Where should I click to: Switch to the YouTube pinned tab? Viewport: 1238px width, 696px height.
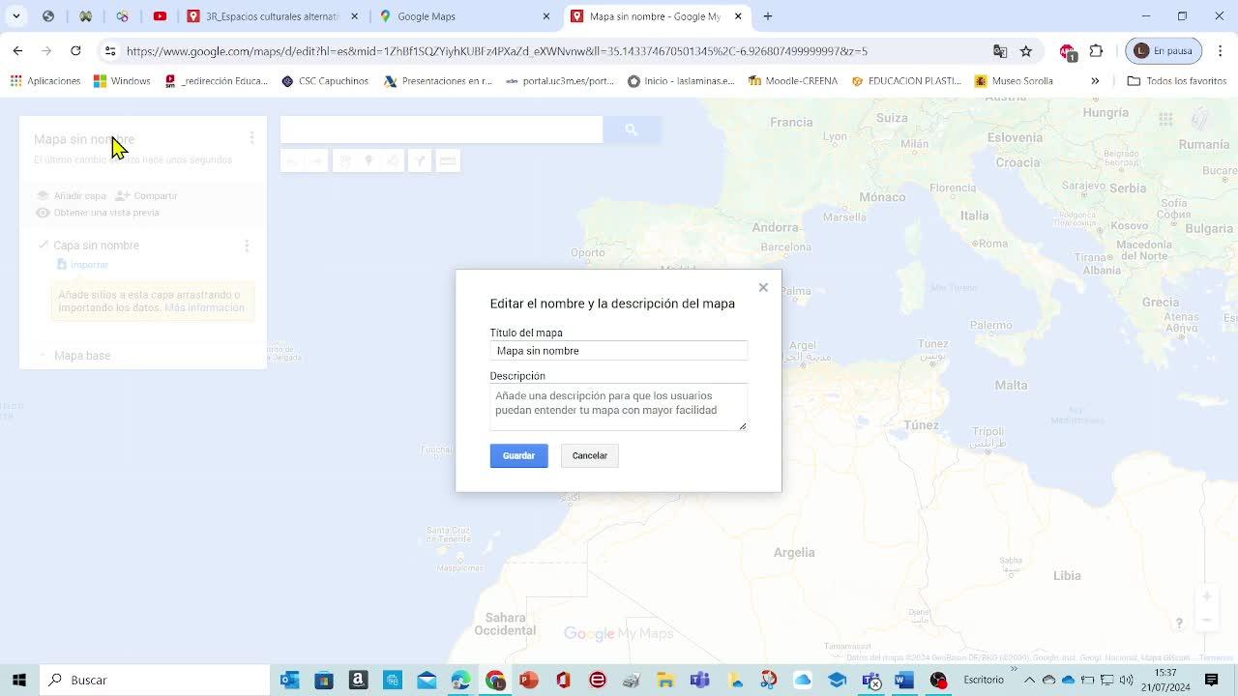160,16
